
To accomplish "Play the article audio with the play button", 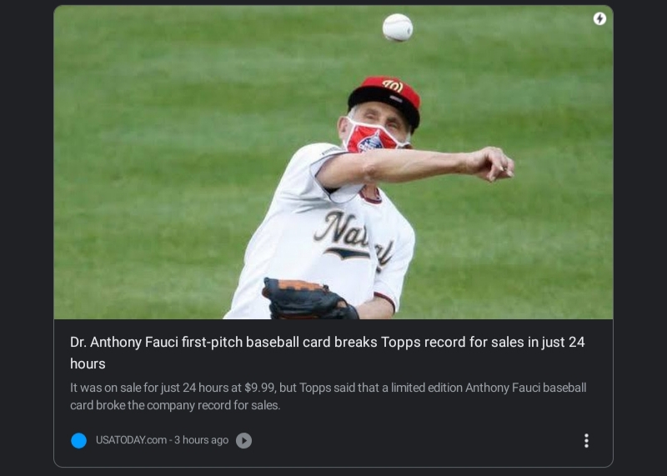I will pyautogui.click(x=243, y=440).
